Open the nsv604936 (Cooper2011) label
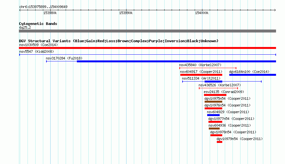Image resolution: width=285 pixels, height=164 pixels. 230,125
